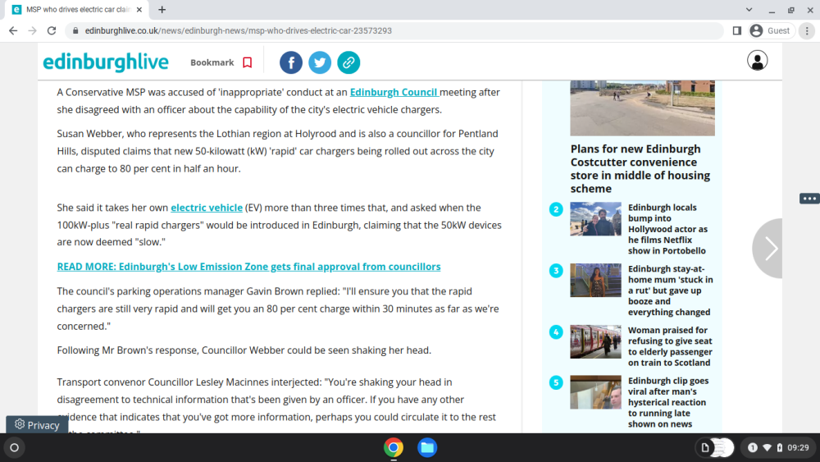820x462 pixels.
Task: Go back with browser back arrow
Action: 13,31
